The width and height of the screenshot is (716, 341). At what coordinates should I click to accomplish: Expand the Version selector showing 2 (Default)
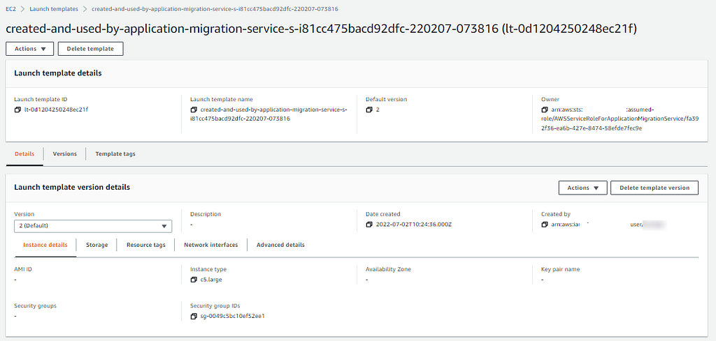tap(93, 226)
